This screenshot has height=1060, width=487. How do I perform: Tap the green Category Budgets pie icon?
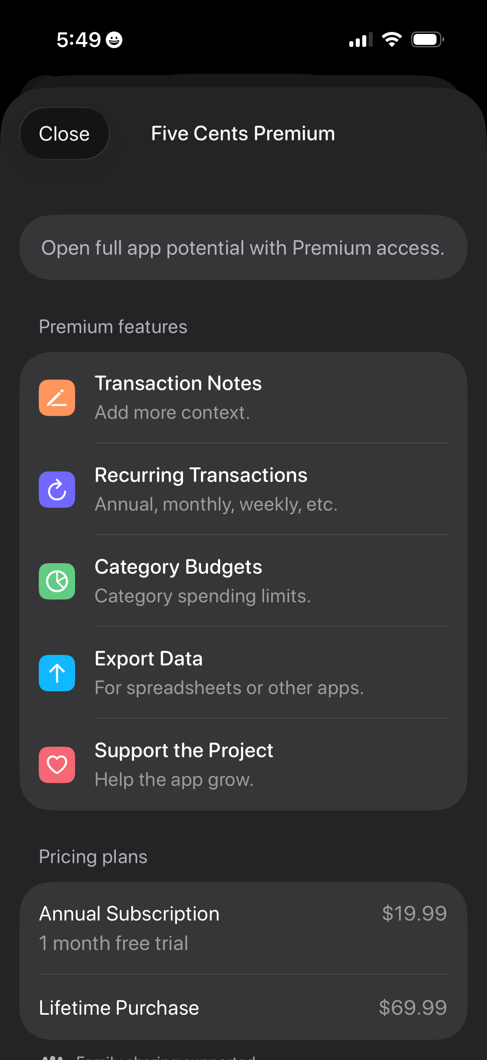tap(57, 581)
